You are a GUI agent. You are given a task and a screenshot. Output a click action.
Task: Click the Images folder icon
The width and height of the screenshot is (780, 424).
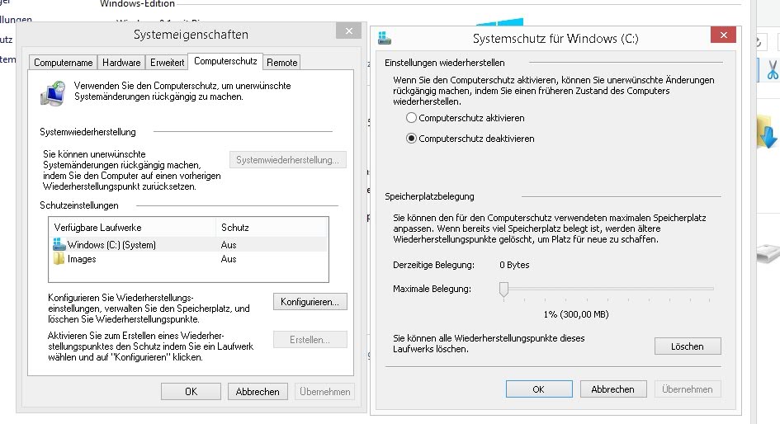[x=59, y=259]
